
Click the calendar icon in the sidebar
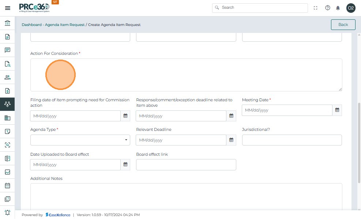(x=7, y=186)
